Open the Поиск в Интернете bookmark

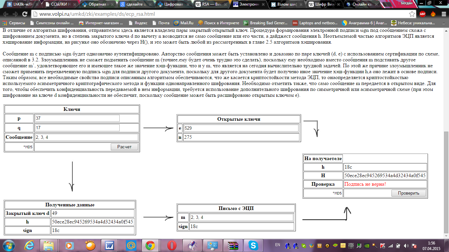tap(219, 23)
